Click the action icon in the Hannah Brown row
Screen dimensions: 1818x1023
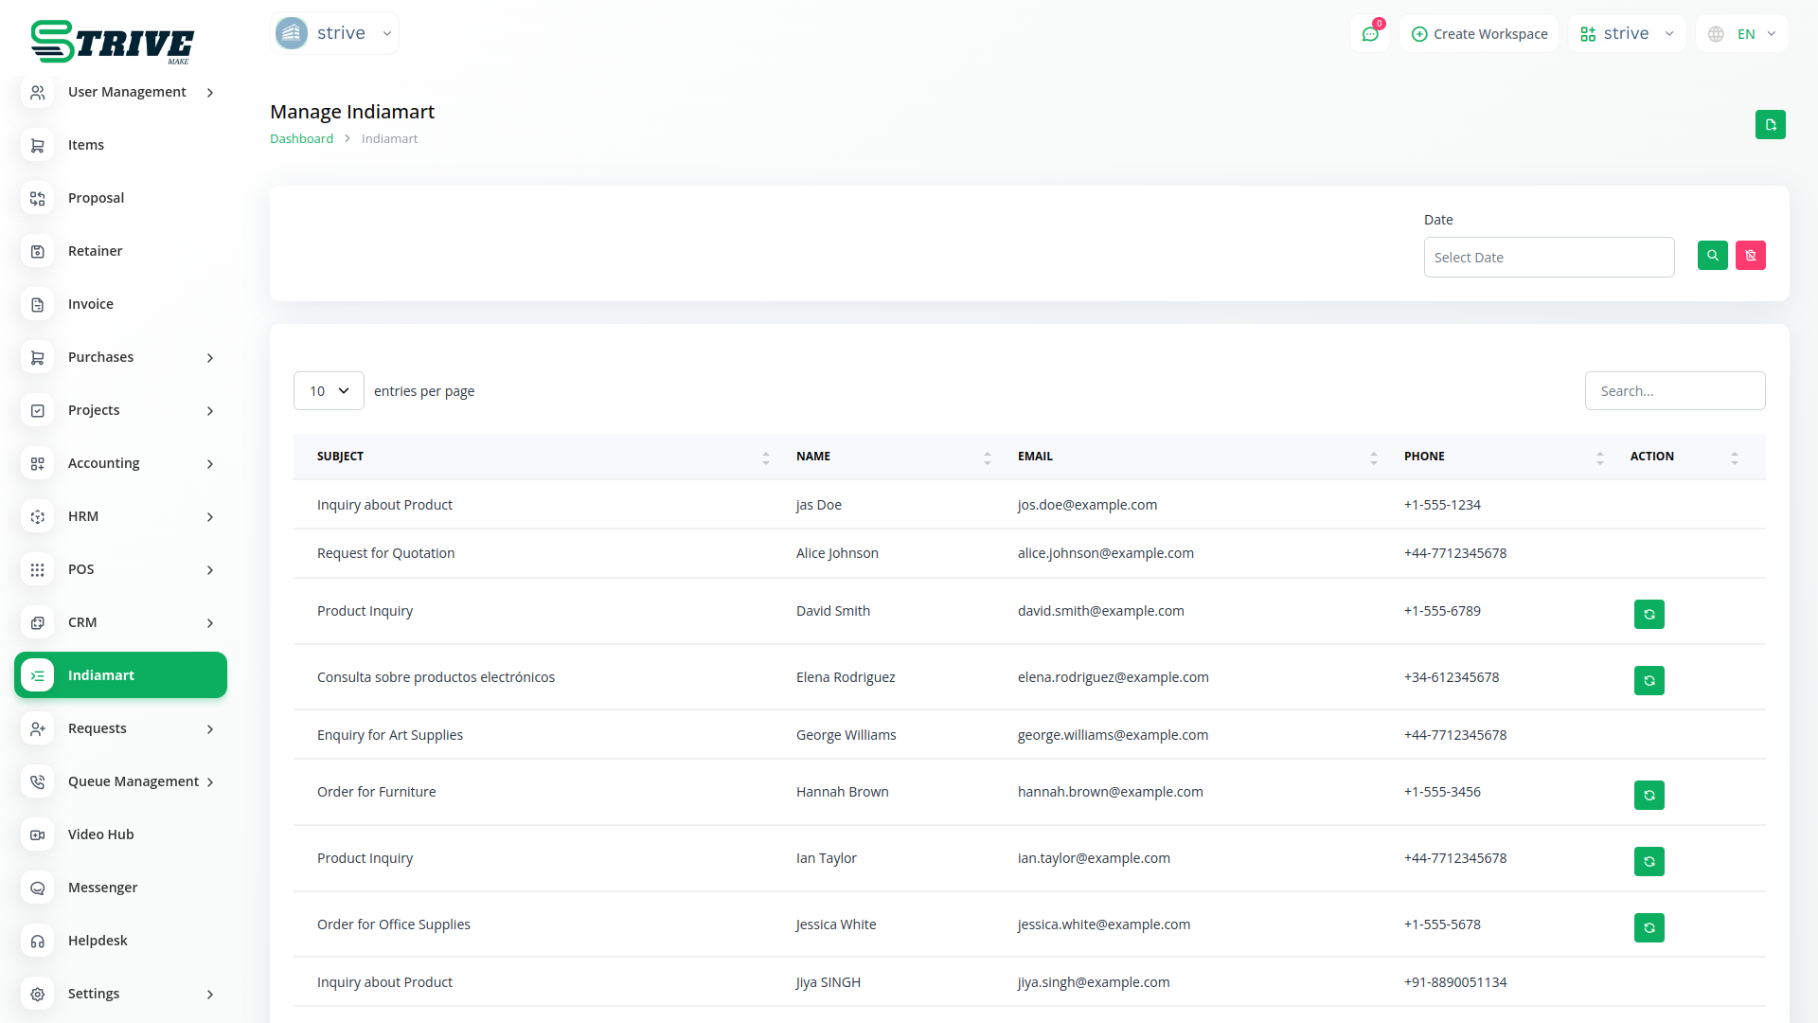tap(1649, 796)
